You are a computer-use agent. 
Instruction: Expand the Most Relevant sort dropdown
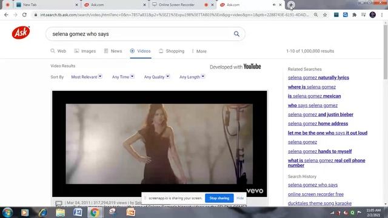pyautogui.click(x=87, y=77)
